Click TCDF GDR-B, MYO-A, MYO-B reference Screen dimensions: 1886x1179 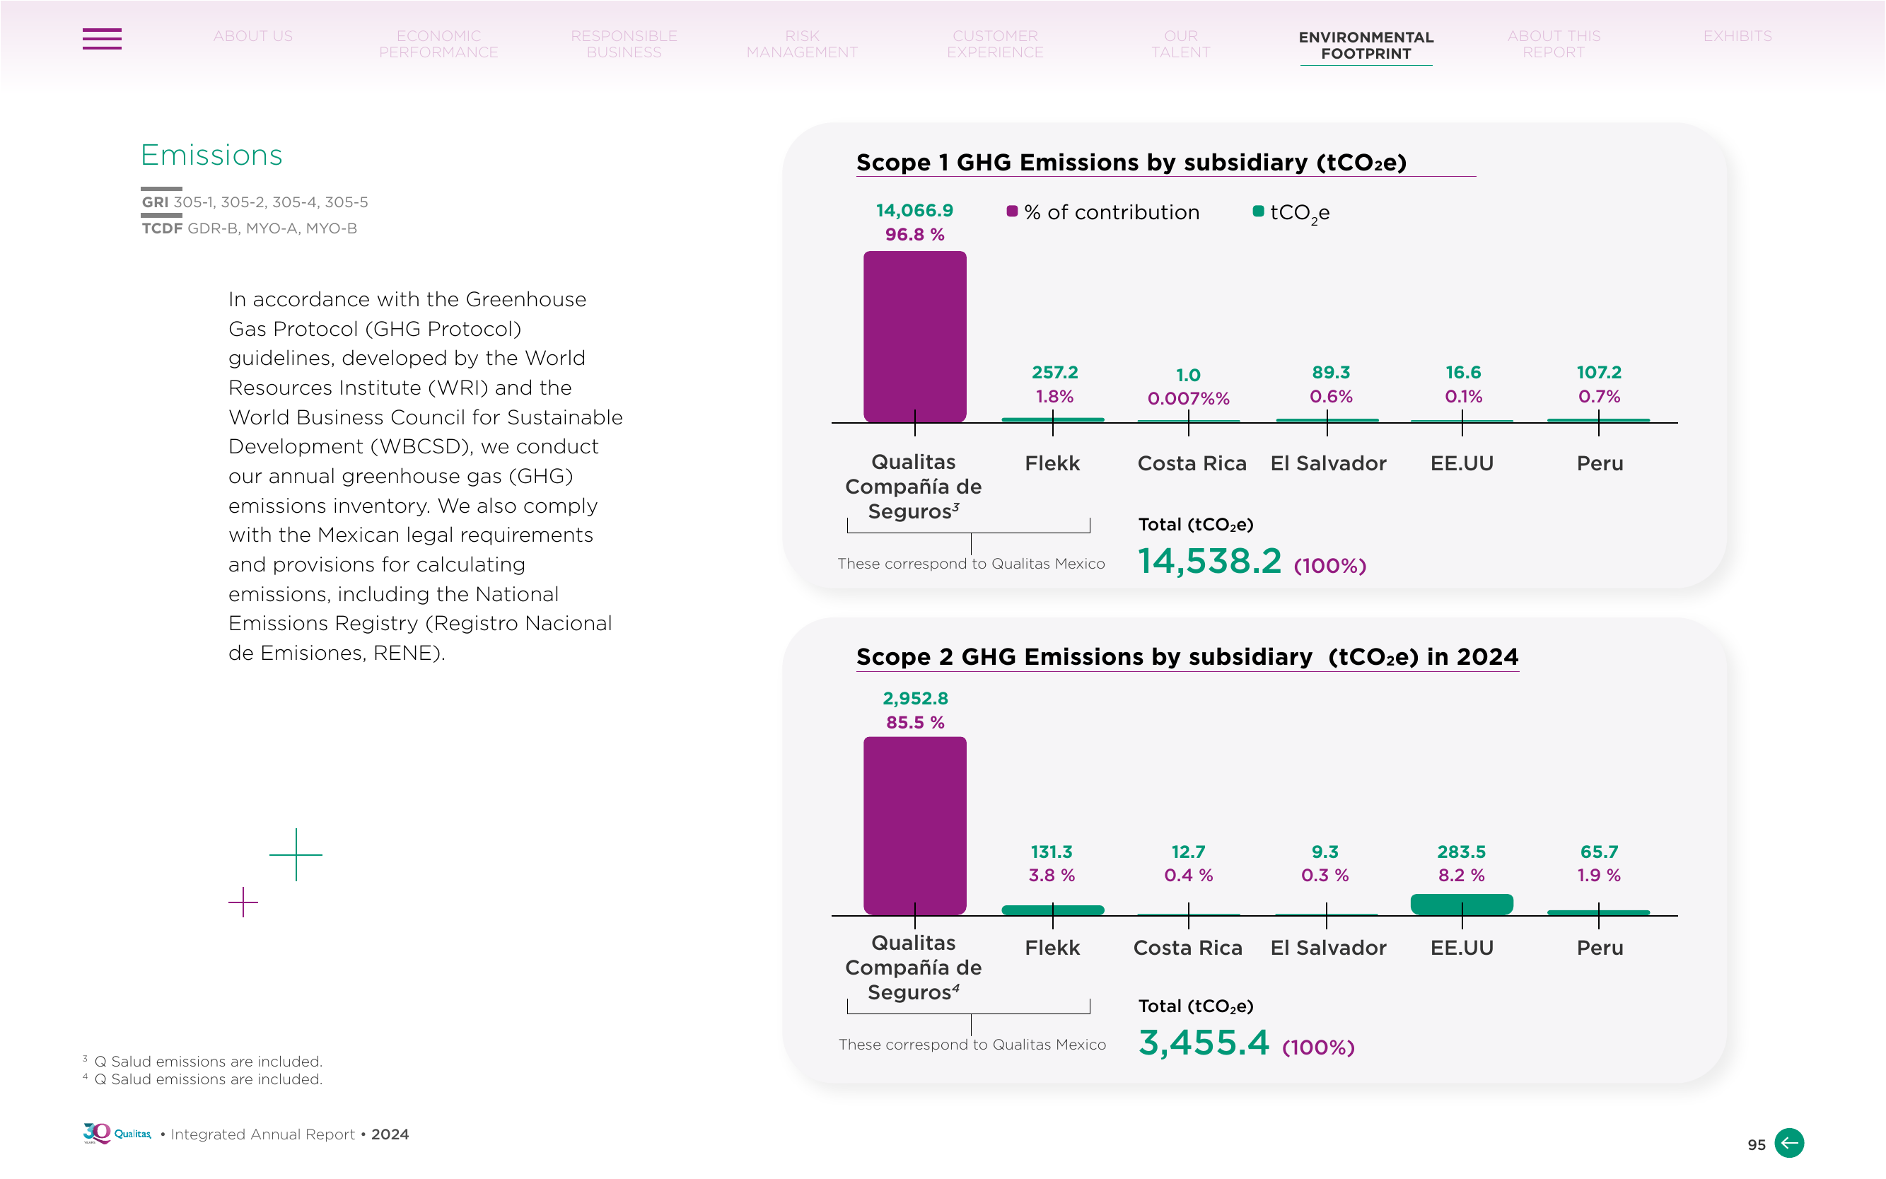pos(250,228)
